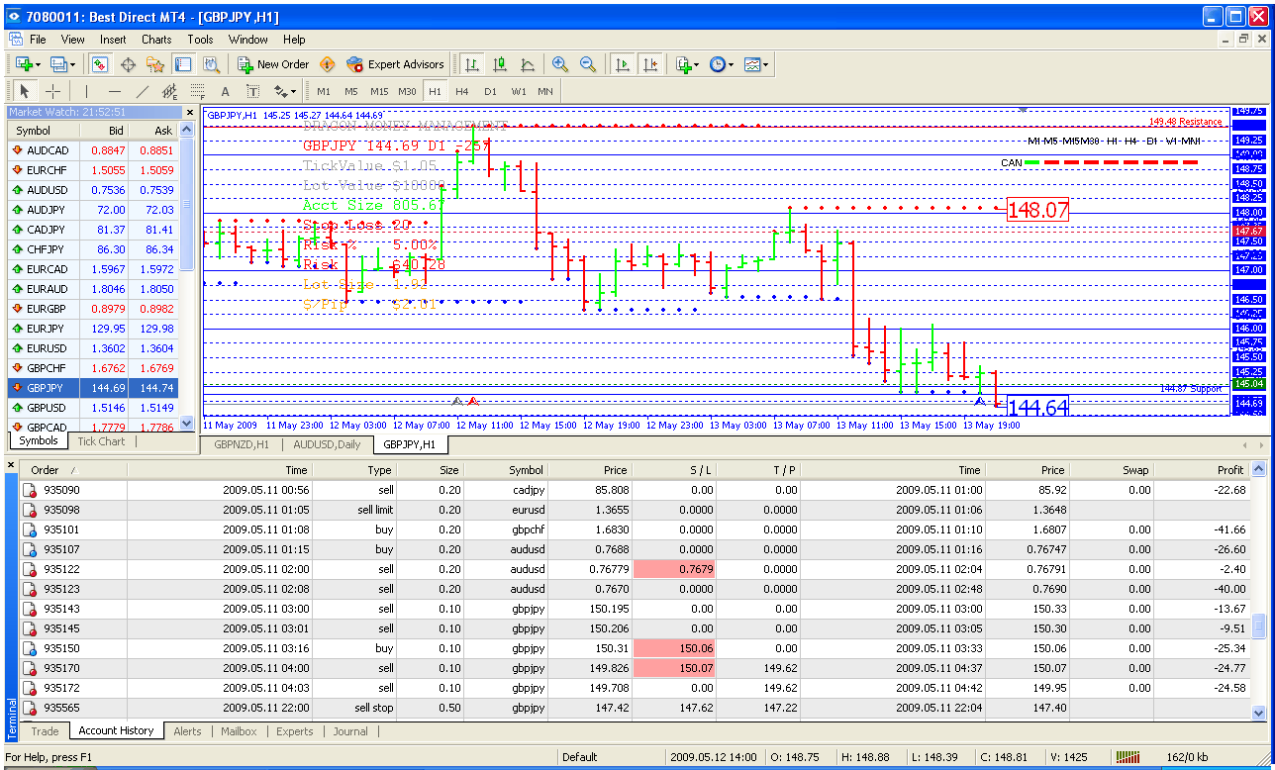Select the Draw Trendline tool
Screen dimensions: 1275x770
pos(143,90)
